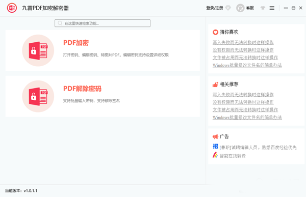Open the 智能在线翻译 ad link
This screenshot has height=197, width=306.
coord(233,156)
